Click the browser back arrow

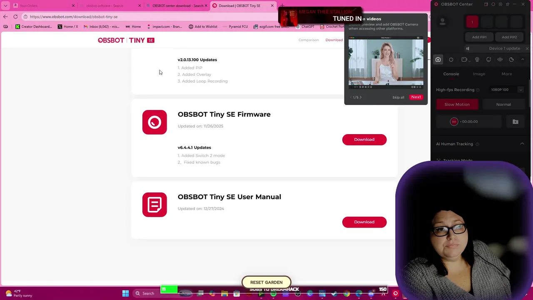pyautogui.click(x=5, y=17)
